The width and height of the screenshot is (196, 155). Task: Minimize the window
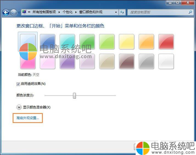point(170,2)
